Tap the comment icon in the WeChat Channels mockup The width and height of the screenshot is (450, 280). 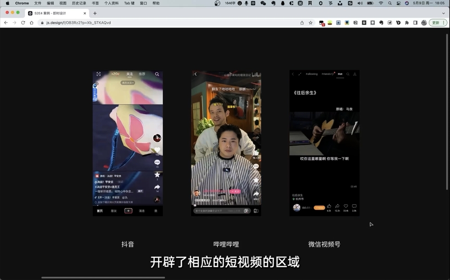(354, 206)
